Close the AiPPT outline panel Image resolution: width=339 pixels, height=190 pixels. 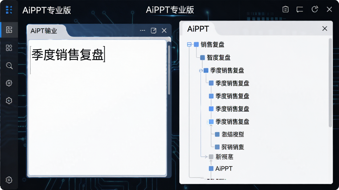[324, 28]
